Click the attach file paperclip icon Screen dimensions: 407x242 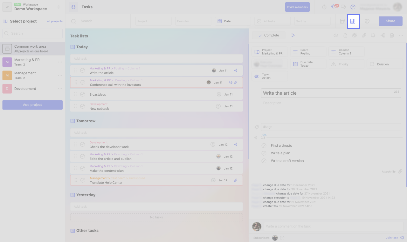click(x=400, y=171)
